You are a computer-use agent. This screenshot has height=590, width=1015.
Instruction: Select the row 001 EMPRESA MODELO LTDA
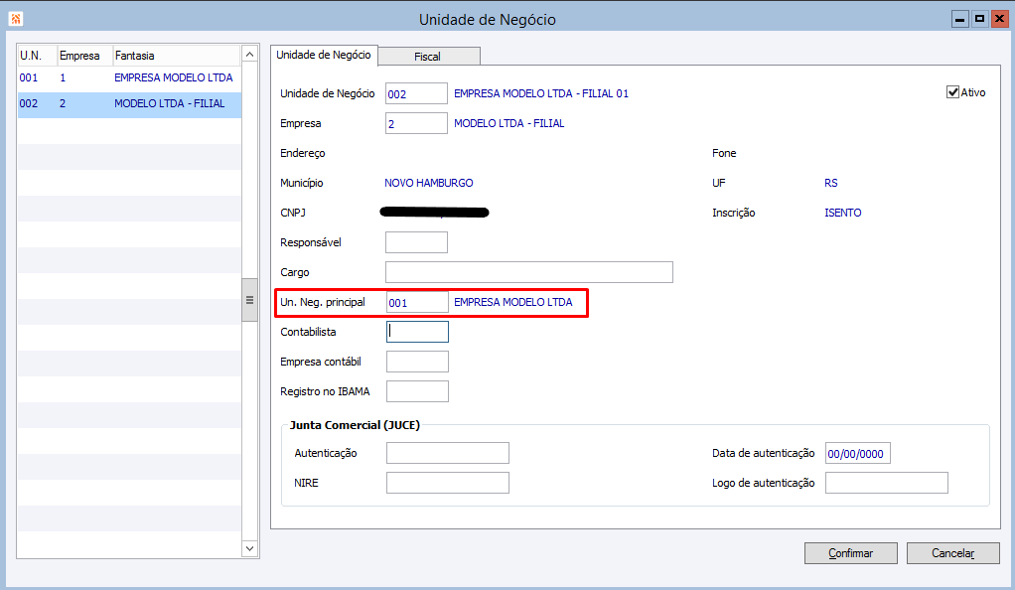pyautogui.click(x=129, y=77)
